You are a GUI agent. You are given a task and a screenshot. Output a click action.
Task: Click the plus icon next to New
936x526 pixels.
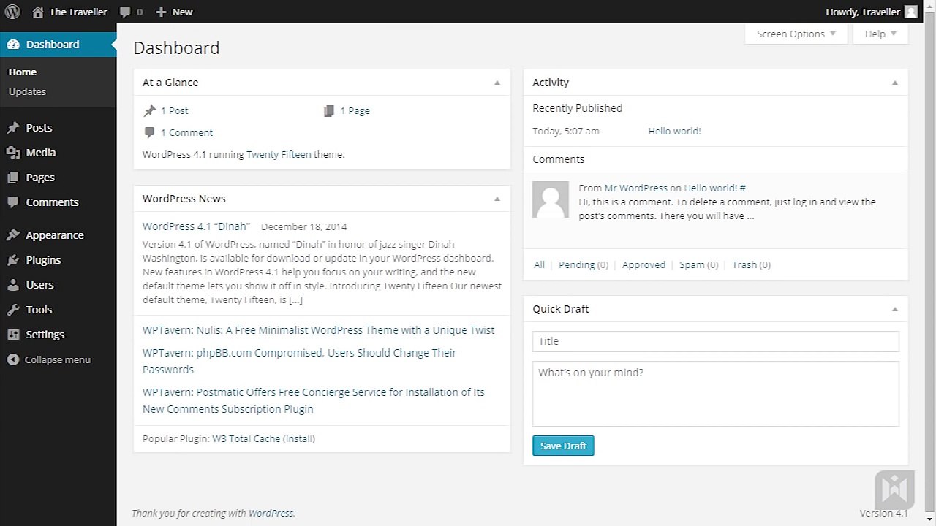click(x=162, y=12)
